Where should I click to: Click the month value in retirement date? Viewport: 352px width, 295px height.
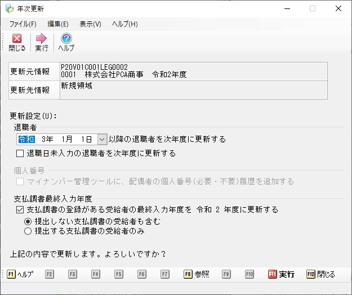click(66, 139)
